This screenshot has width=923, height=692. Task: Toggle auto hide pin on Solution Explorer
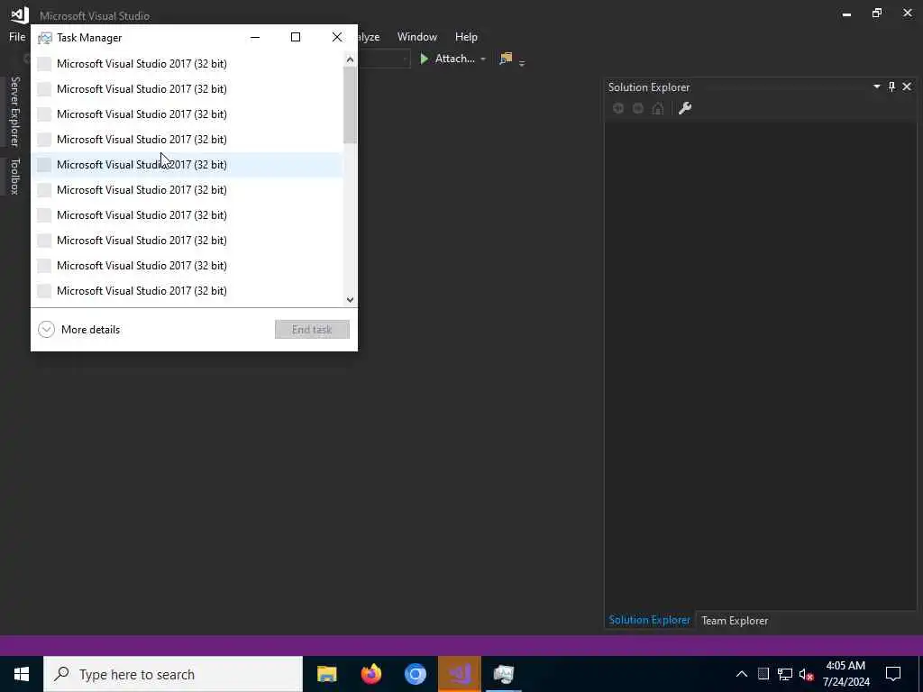tap(891, 86)
